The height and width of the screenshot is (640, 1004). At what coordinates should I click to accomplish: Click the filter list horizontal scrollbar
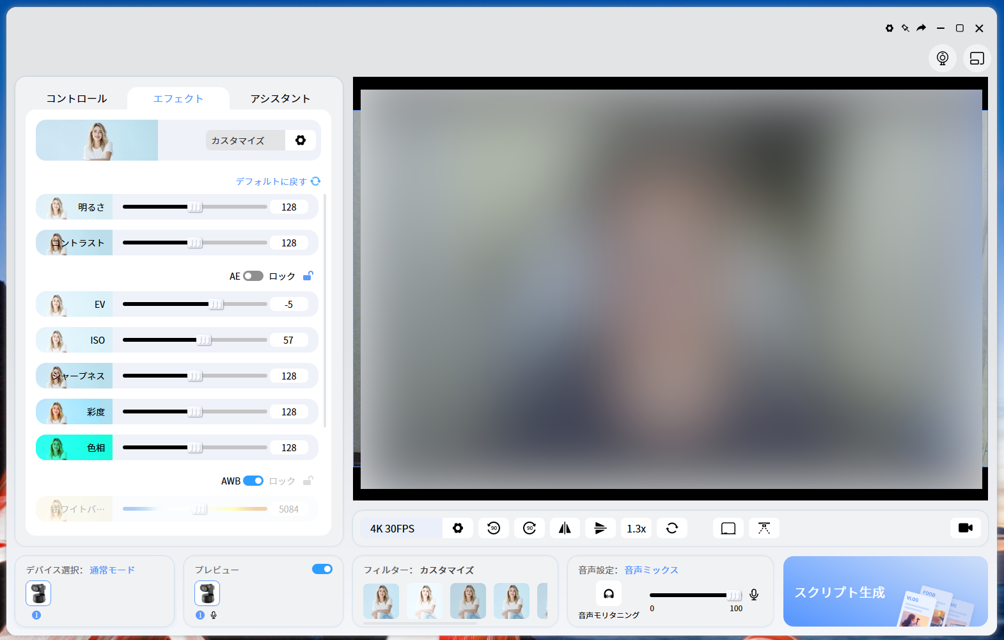(421, 623)
